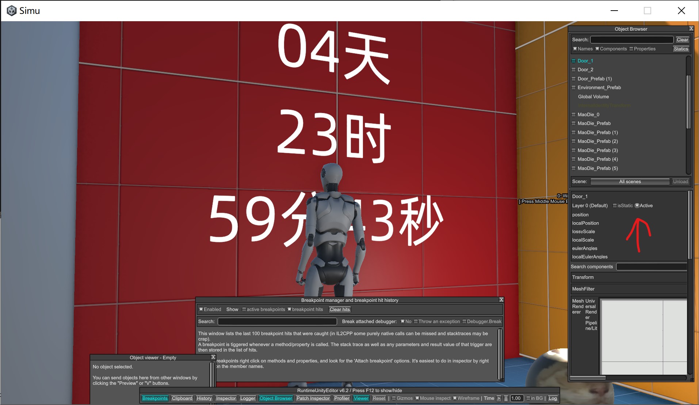Image resolution: width=699 pixels, height=405 pixels.
Task: Expand the Door_1 tree node
Action: pyautogui.click(x=573, y=61)
